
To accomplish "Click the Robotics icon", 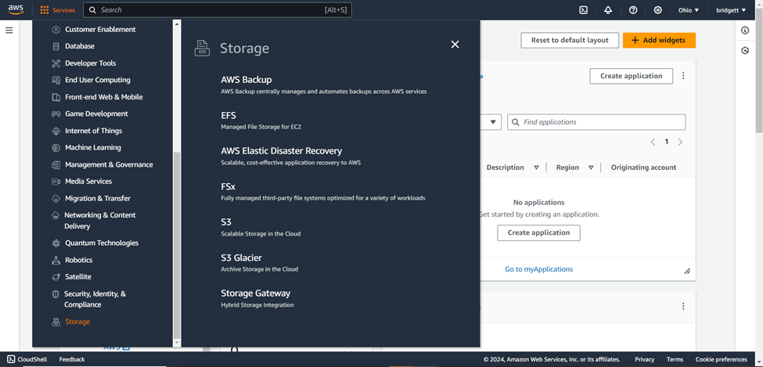I will click(56, 260).
